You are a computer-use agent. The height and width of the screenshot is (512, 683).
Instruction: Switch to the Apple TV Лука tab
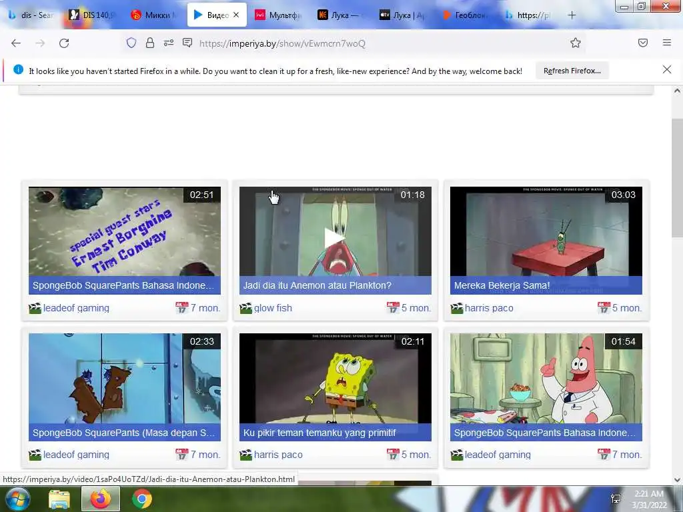[x=402, y=15]
